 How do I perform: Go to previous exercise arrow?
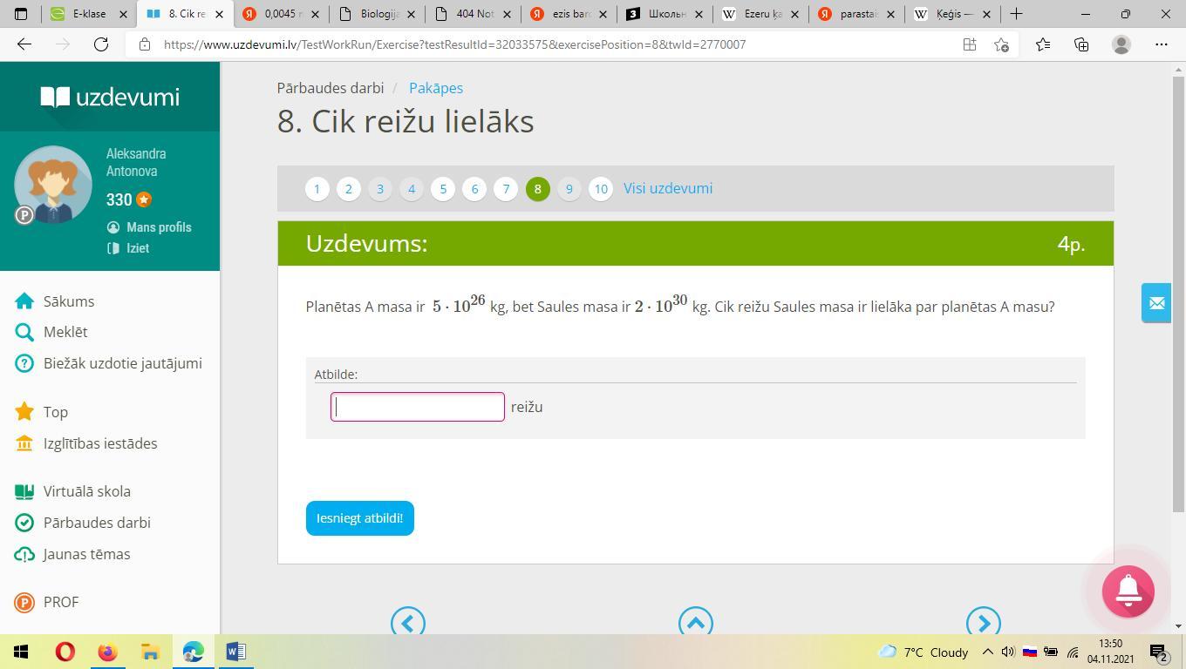[x=408, y=622]
